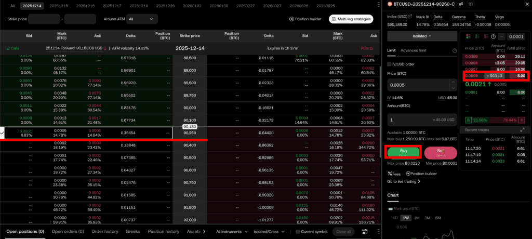Check the Current symbol filter box

coord(298,231)
